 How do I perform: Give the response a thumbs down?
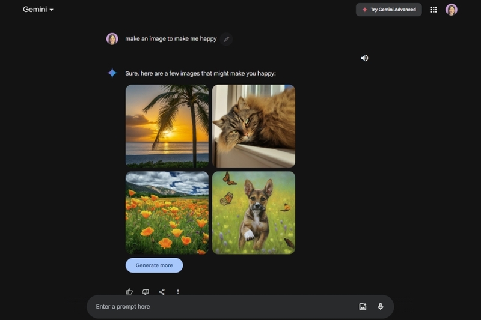(x=146, y=292)
